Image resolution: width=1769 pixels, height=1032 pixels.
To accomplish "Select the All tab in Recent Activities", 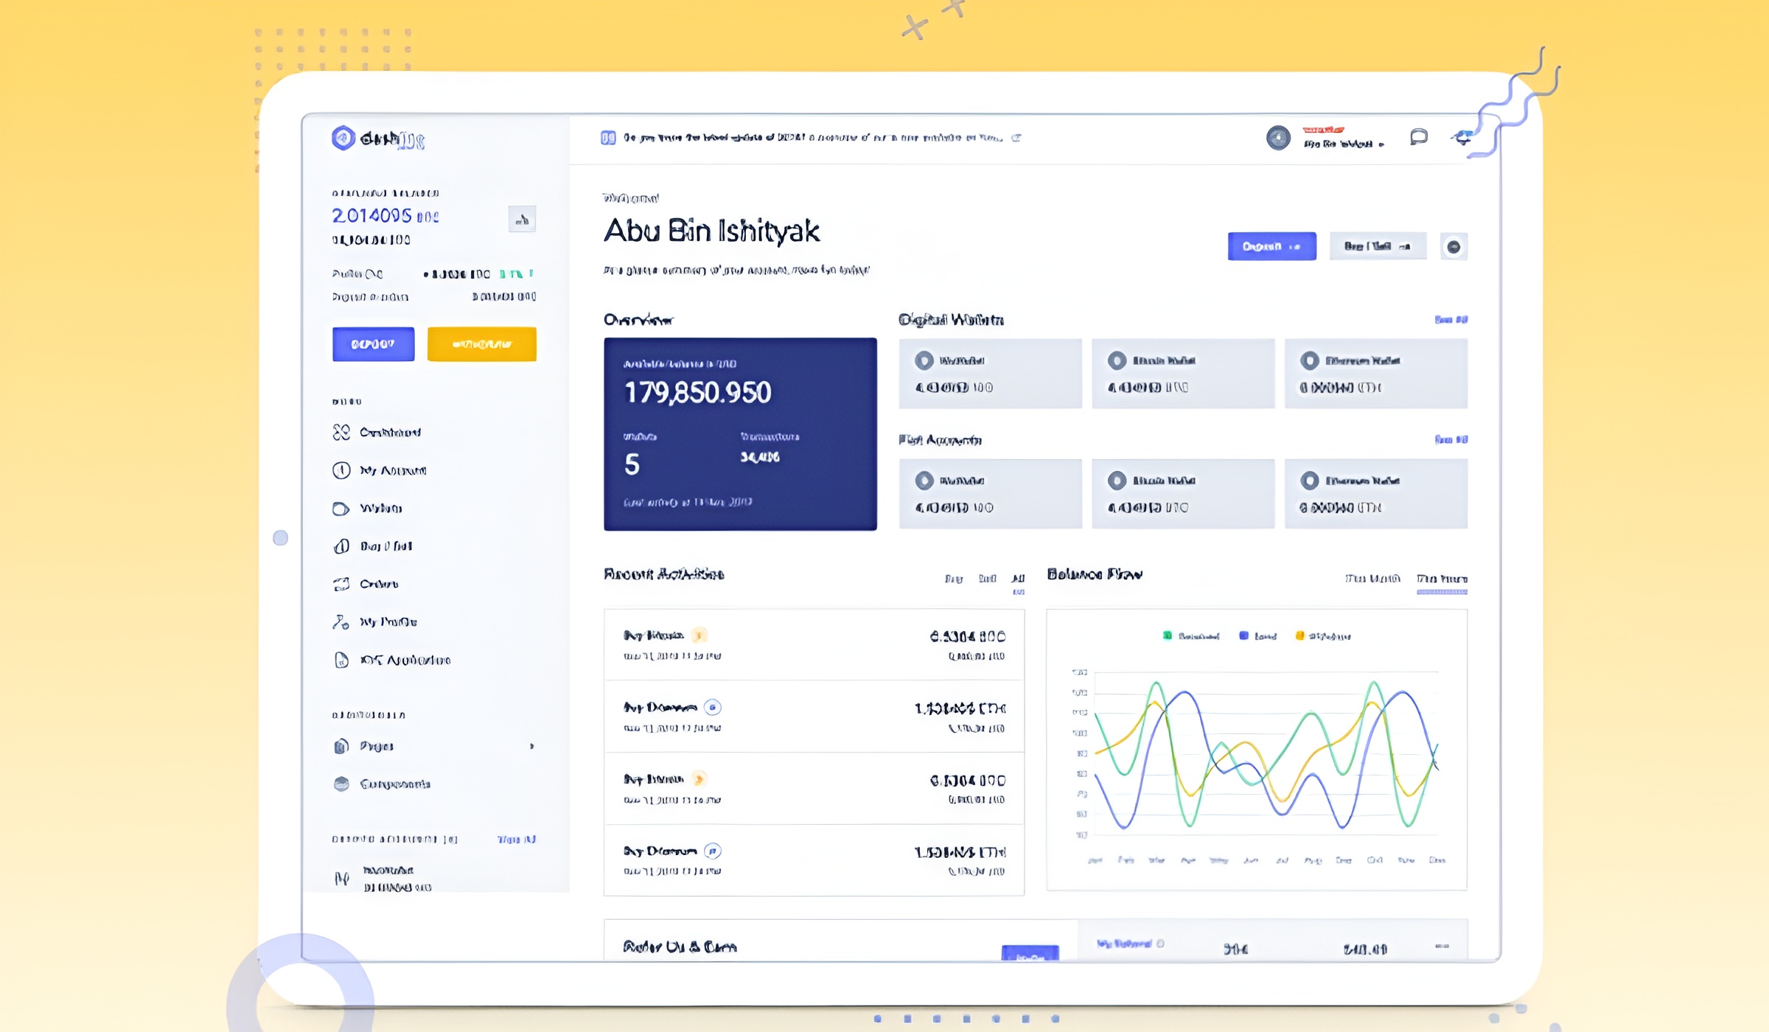I will click(x=1018, y=579).
